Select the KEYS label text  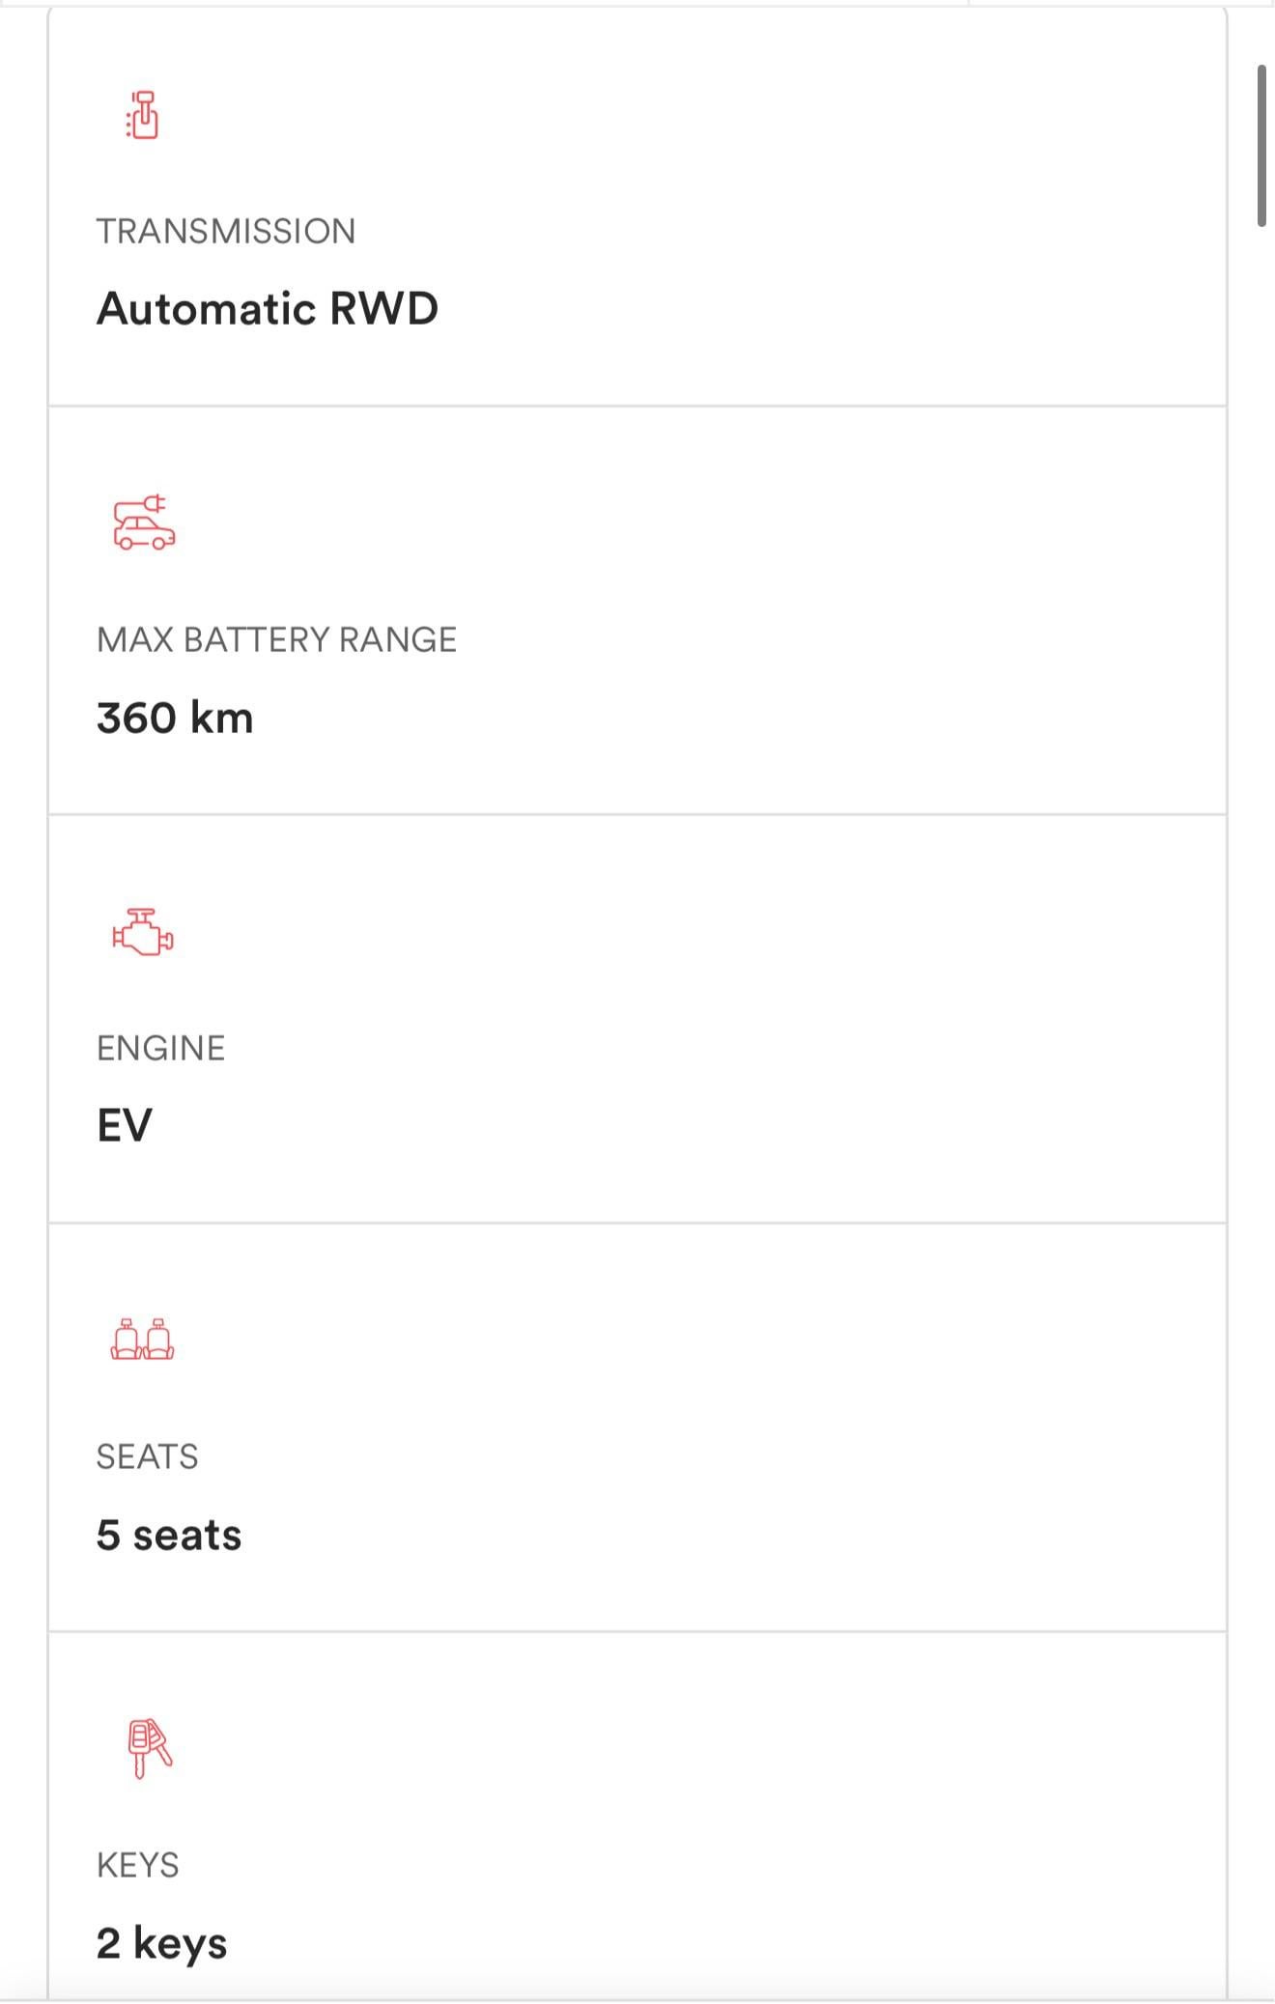pos(137,1865)
